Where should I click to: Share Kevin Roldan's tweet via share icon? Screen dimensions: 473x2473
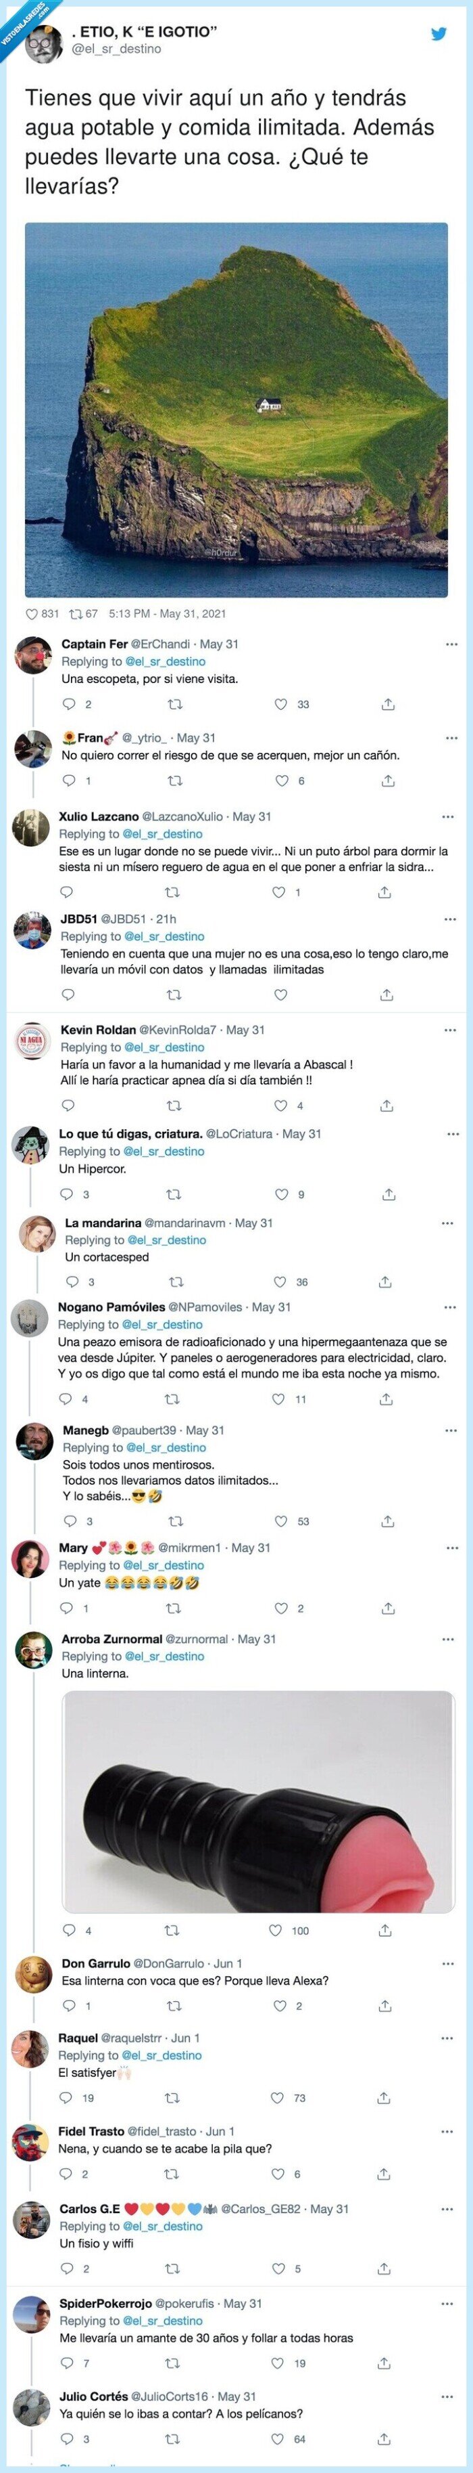click(x=387, y=1108)
